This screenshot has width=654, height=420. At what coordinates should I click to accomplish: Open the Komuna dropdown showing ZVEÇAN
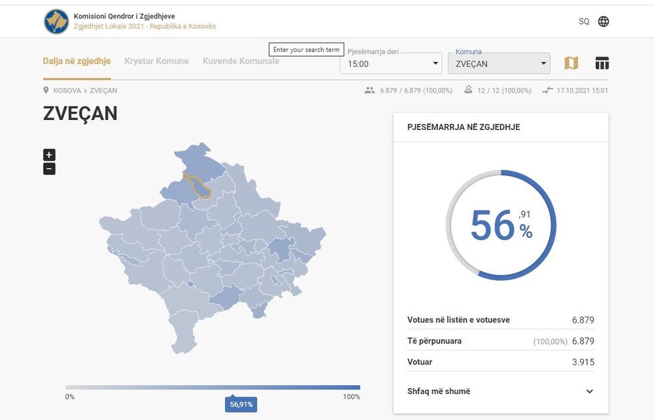[x=499, y=64]
